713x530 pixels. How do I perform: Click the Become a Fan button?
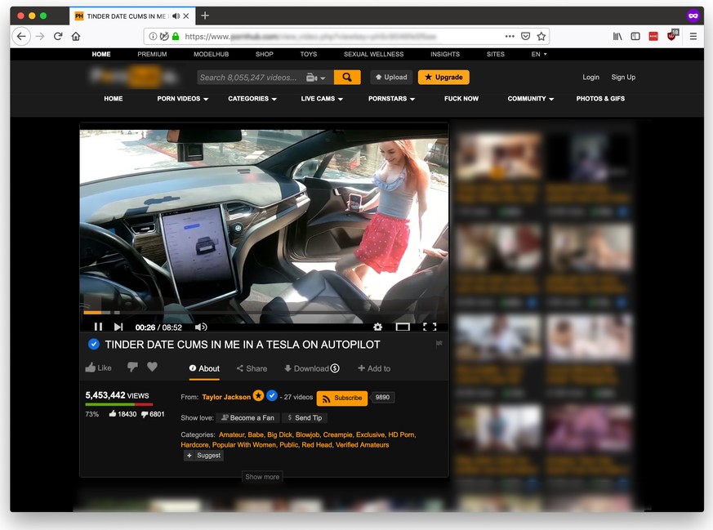click(247, 418)
